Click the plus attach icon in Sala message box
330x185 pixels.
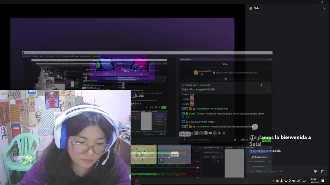(253, 171)
